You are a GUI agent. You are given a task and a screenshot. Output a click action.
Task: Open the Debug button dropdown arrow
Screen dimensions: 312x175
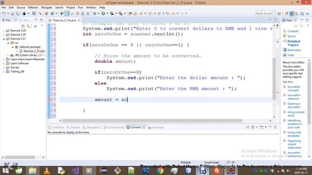click(98, 14)
